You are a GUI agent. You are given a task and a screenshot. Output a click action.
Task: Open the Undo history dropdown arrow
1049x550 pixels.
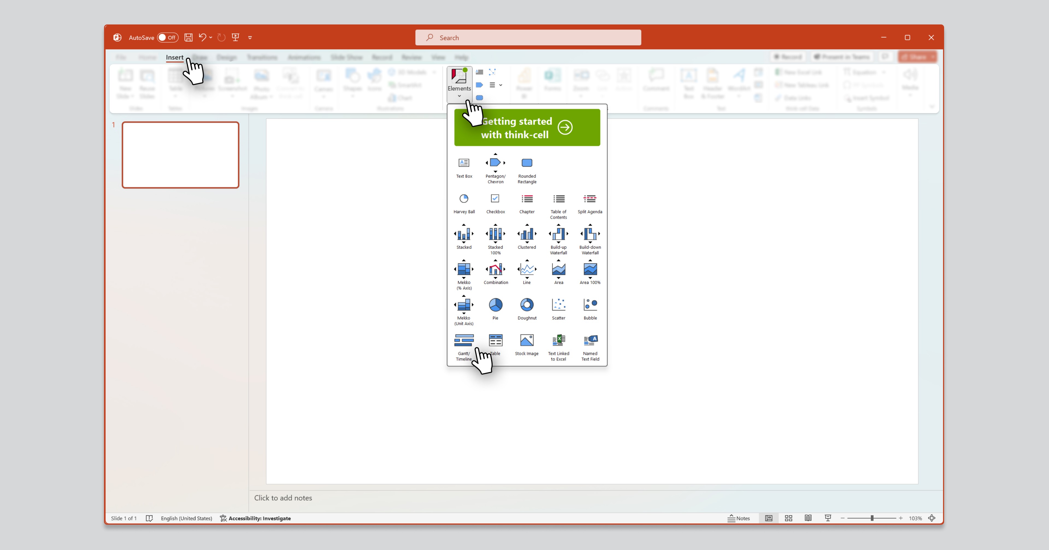coord(211,37)
